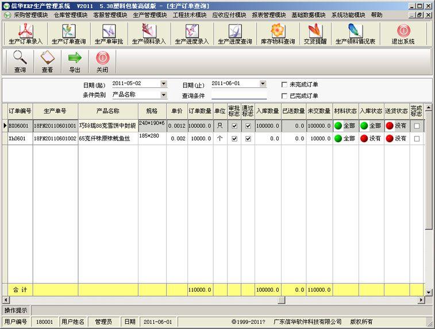Screen dimensions: 435x329
Task: Open 系统功能模块 menu
Action: tap(348, 15)
